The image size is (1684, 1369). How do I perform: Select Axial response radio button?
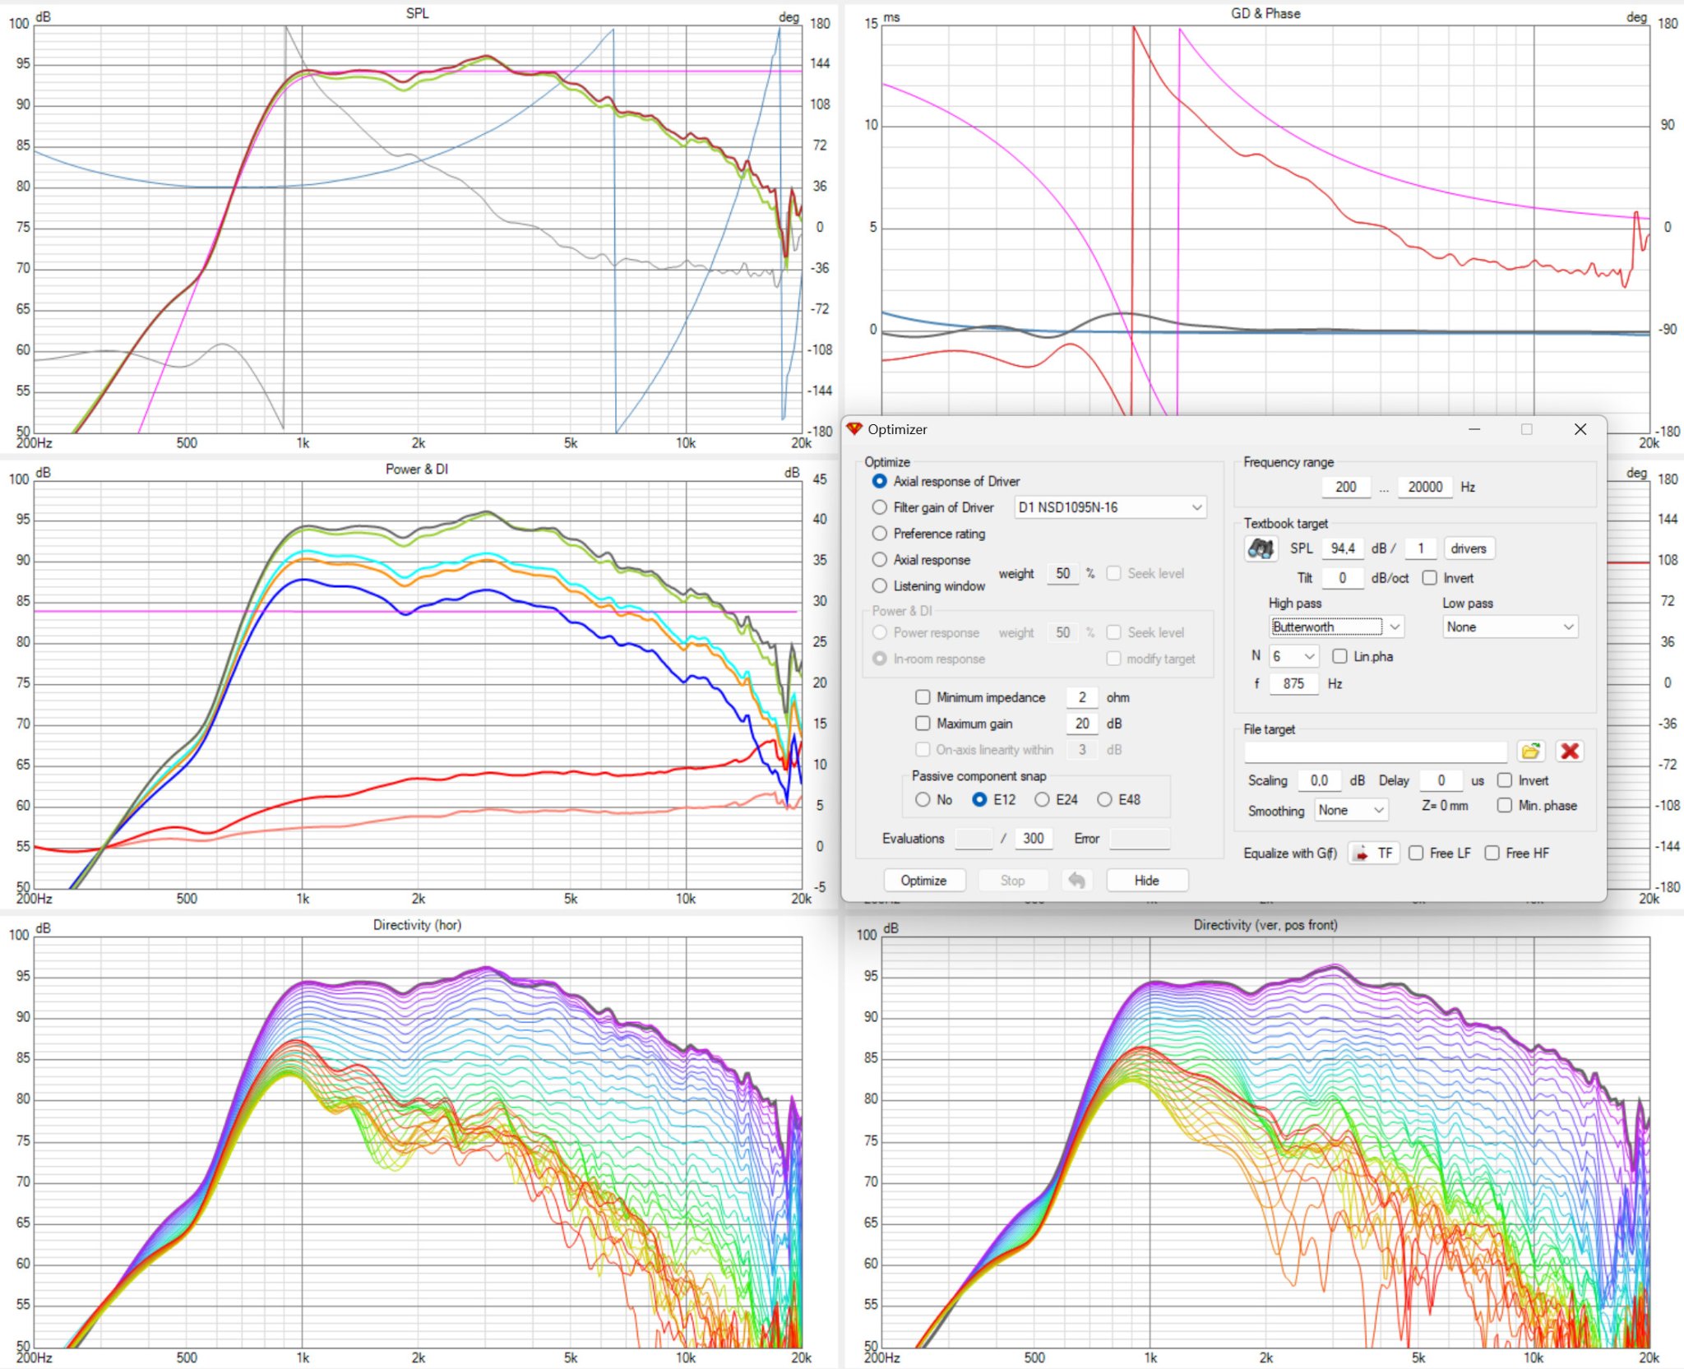tap(880, 560)
